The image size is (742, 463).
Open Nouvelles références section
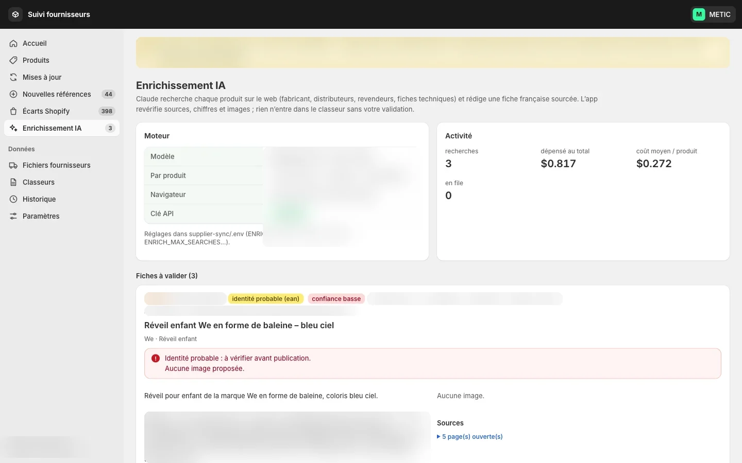(62, 94)
